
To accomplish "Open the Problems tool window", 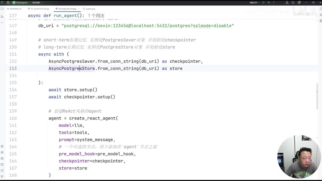I will click(2, 170).
